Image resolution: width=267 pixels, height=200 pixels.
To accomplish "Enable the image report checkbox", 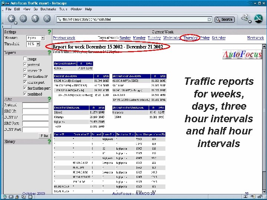I will [25, 59].
